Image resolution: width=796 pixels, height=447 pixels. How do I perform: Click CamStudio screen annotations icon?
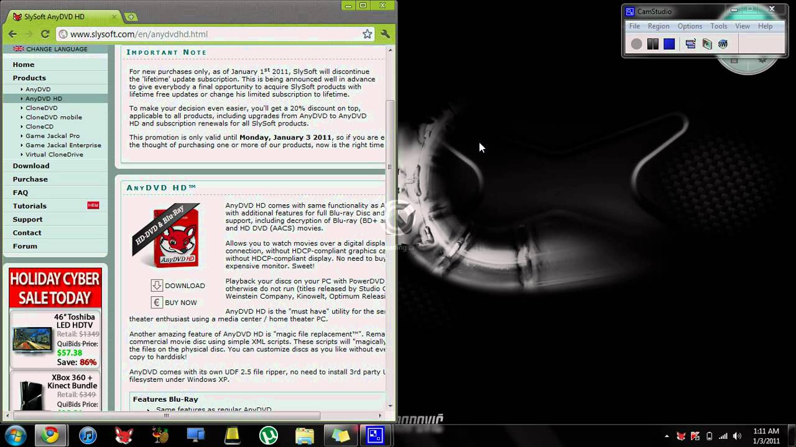click(x=707, y=44)
